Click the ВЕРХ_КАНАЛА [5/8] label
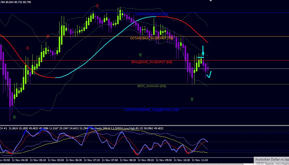 (152, 86)
